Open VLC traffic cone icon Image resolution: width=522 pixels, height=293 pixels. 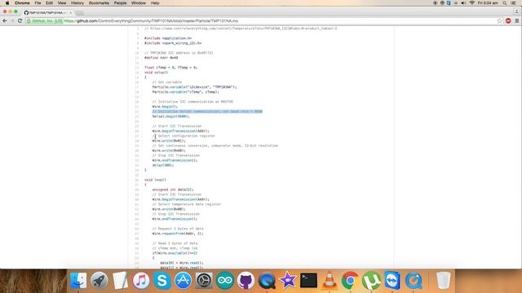pos(330,280)
